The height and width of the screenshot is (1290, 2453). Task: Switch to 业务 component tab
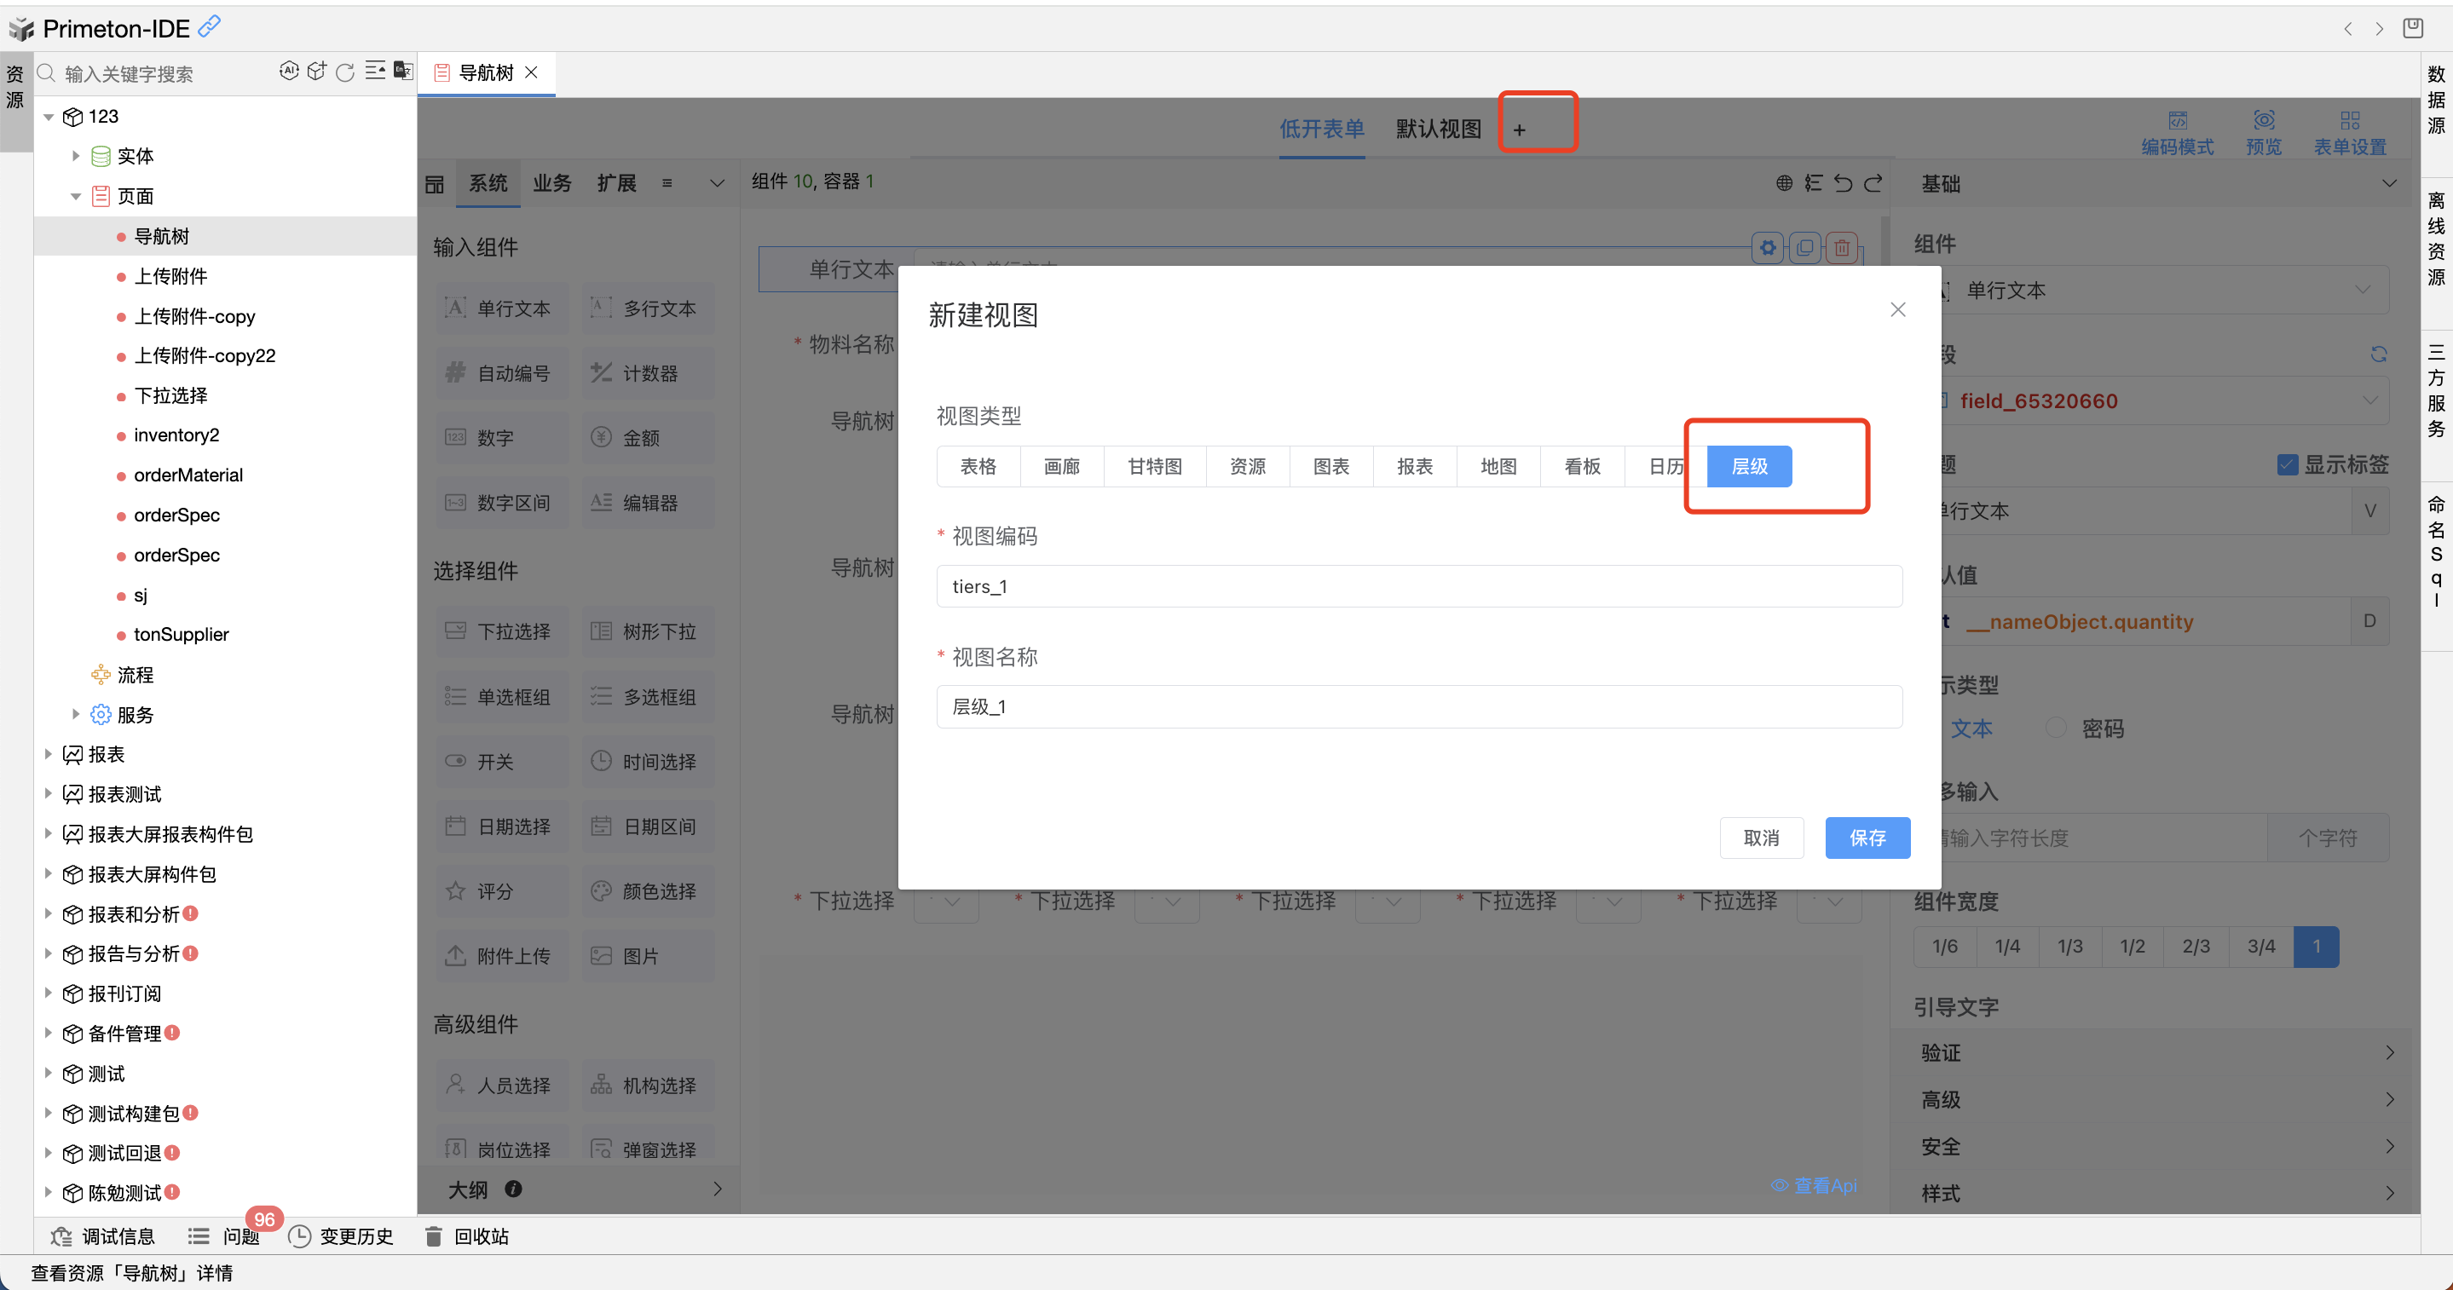[x=551, y=183]
